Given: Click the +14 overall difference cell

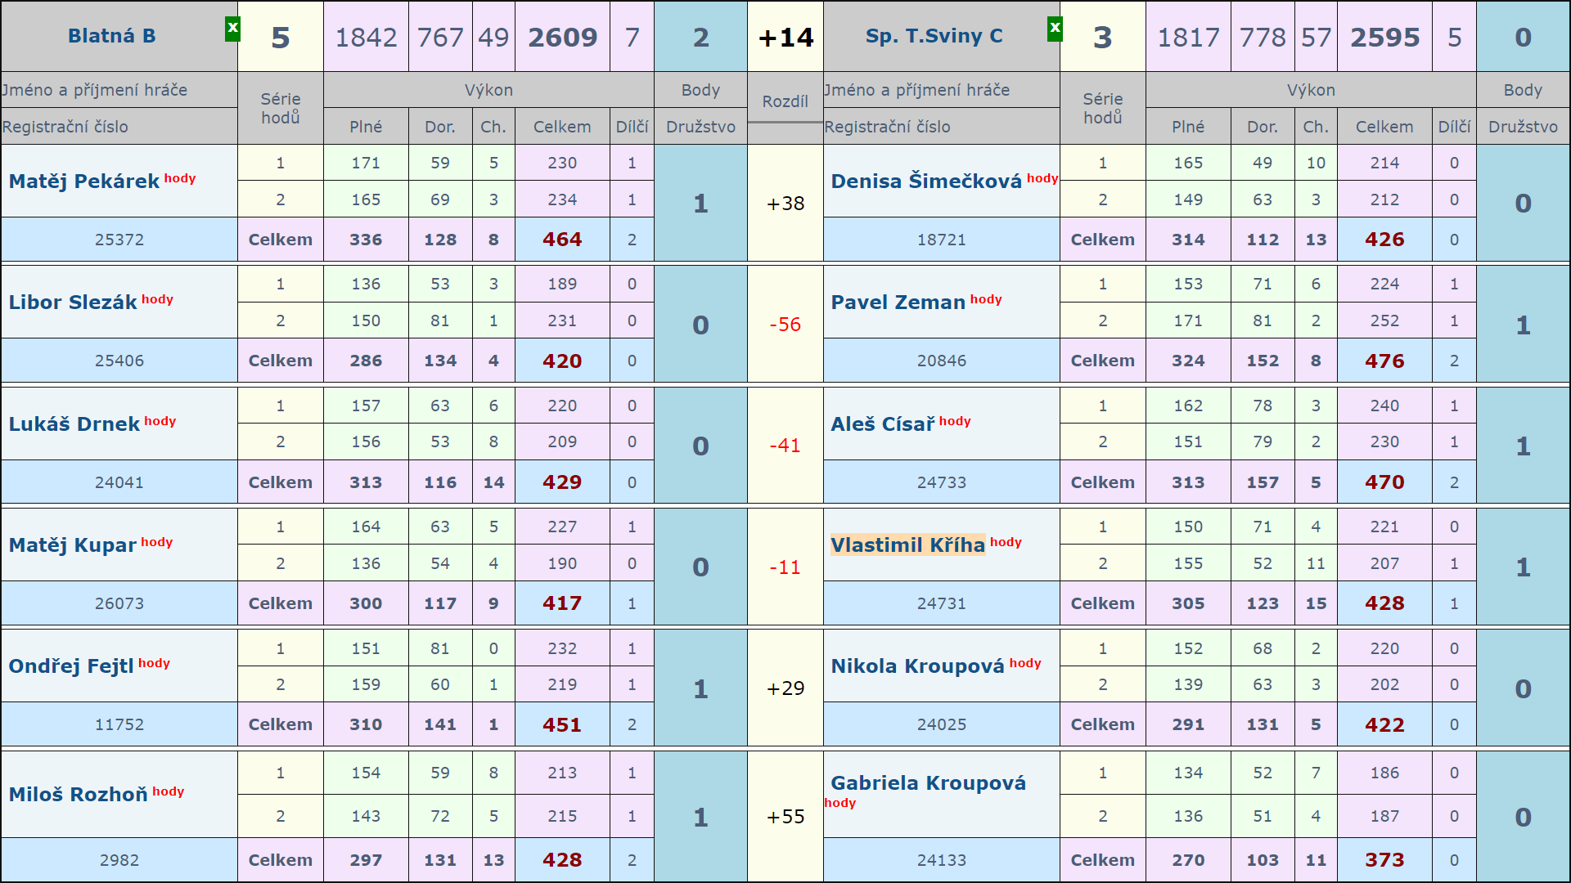Looking at the screenshot, I should [x=785, y=38].
